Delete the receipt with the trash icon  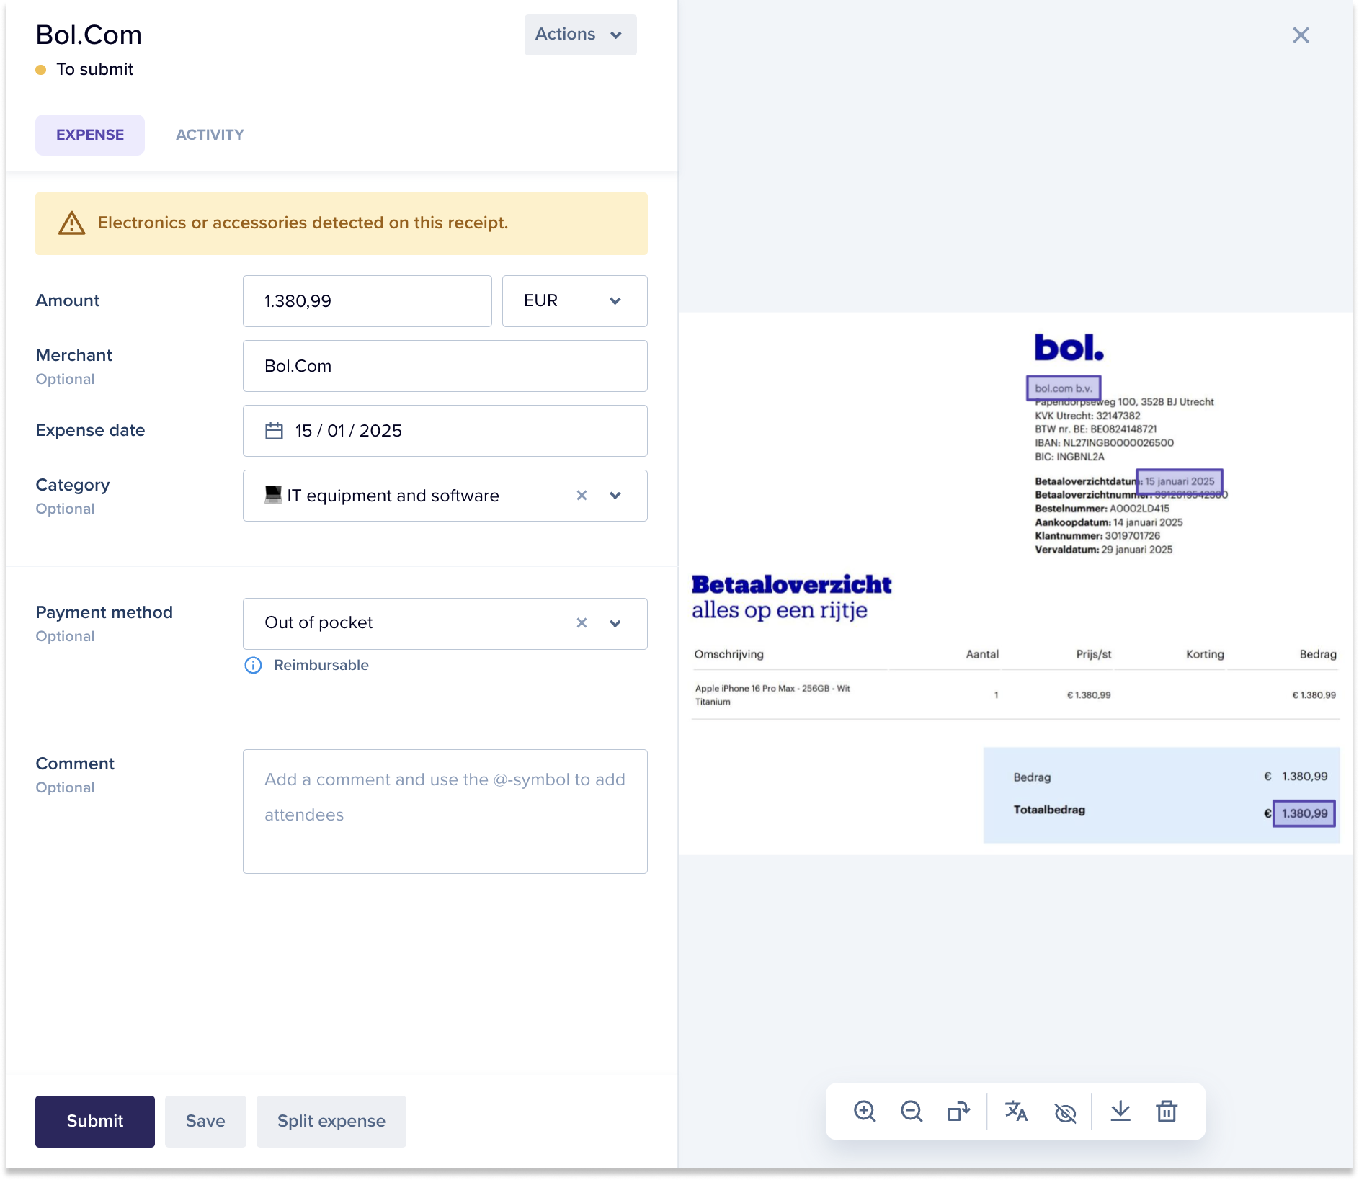(x=1167, y=1112)
